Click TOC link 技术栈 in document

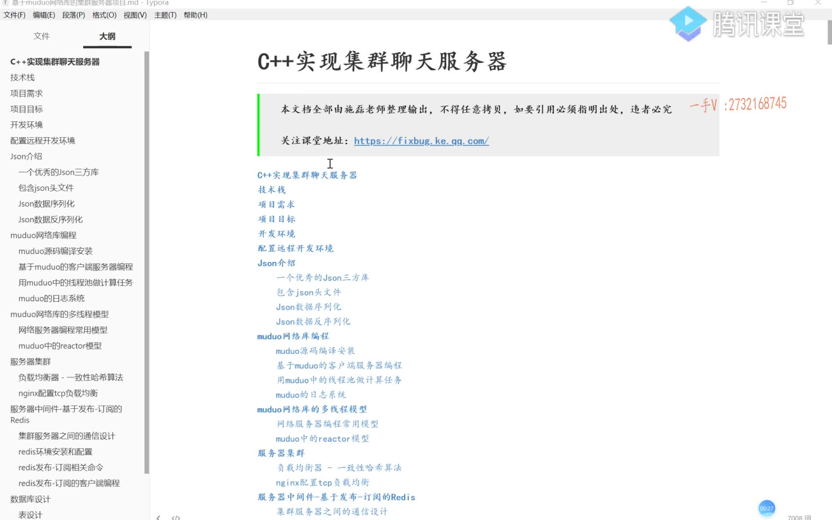click(x=272, y=190)
